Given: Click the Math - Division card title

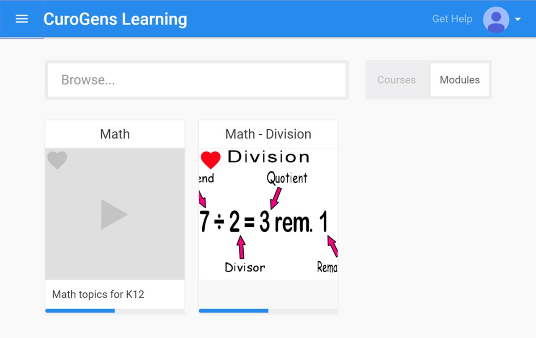Looking at the screenshot, I should click(x=268, y=134).
